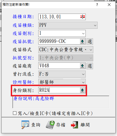This screenshot has height=136, width=117.
Task: Expand the 診所醫師 doctor dropdown
Action: coord(62,82)
